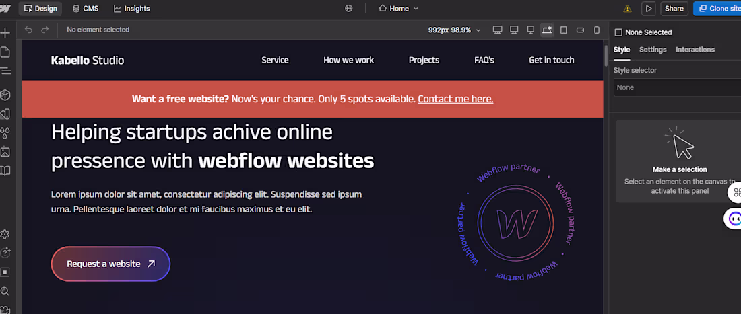Click the Preview play button
The image size is (741, 314).
coord(648,9)
